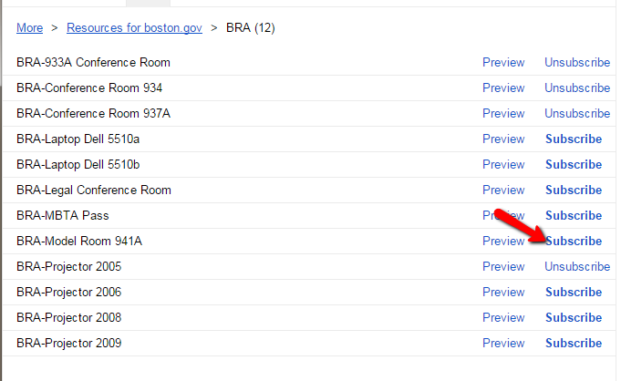Unsubscribe from BRA-Conference Room 937A
The width and height of the screenshot is (621, 381).
click(577, 114)
